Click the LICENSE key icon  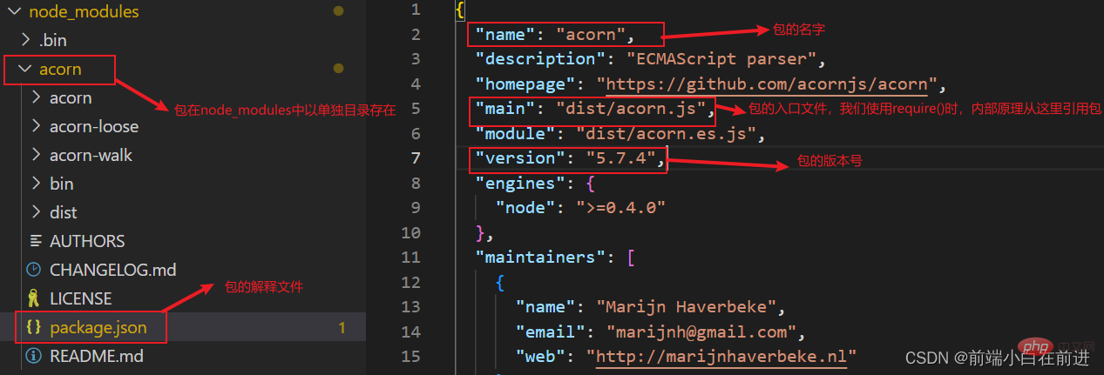click(35, 298)
